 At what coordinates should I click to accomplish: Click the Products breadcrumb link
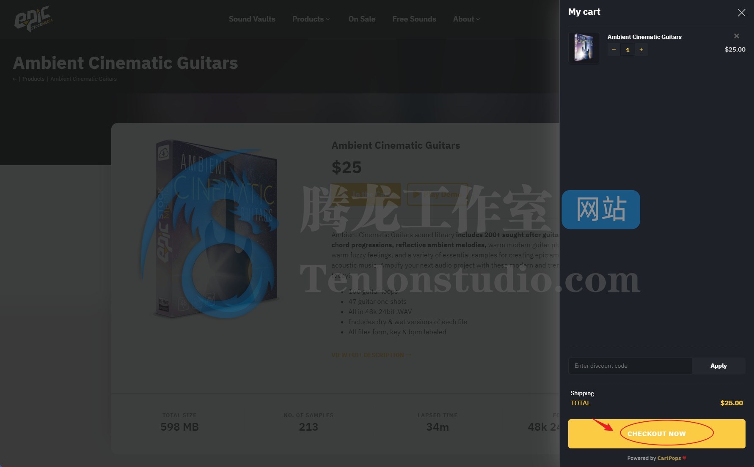[x=33, y=79]
